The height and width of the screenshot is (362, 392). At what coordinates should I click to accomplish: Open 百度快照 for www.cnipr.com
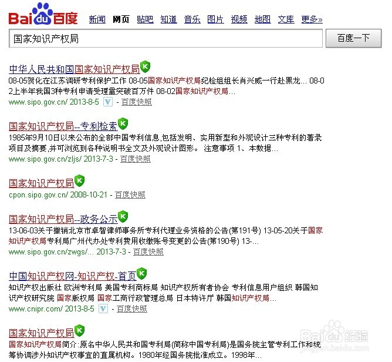[x=132, y=309]
